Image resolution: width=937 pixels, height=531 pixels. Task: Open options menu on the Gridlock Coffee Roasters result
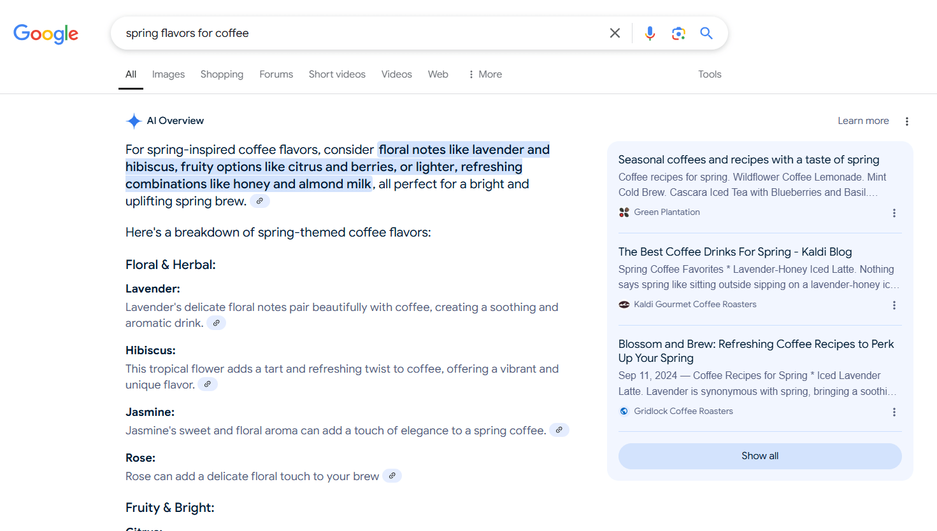[x=894, y=412]
